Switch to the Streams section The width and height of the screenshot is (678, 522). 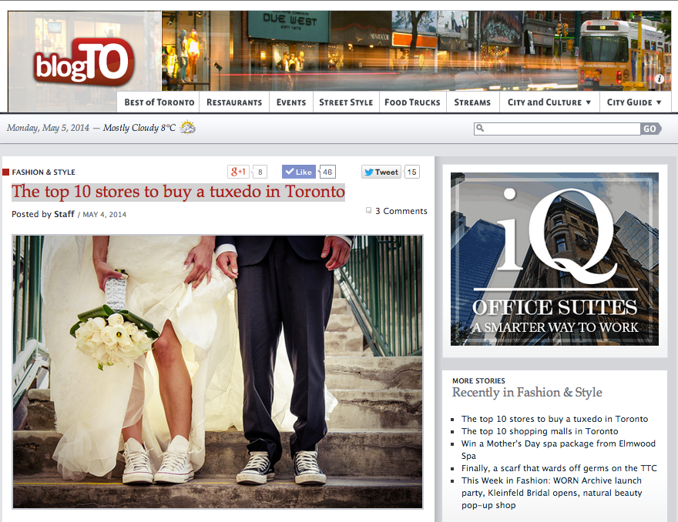(472, 101)
